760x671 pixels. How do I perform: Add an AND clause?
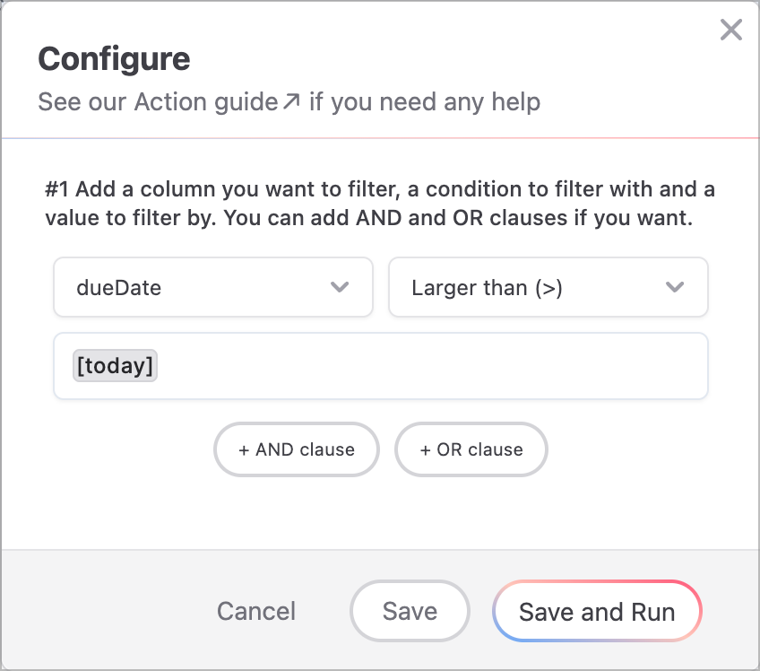pyautogui.click(x=297, y=449)
